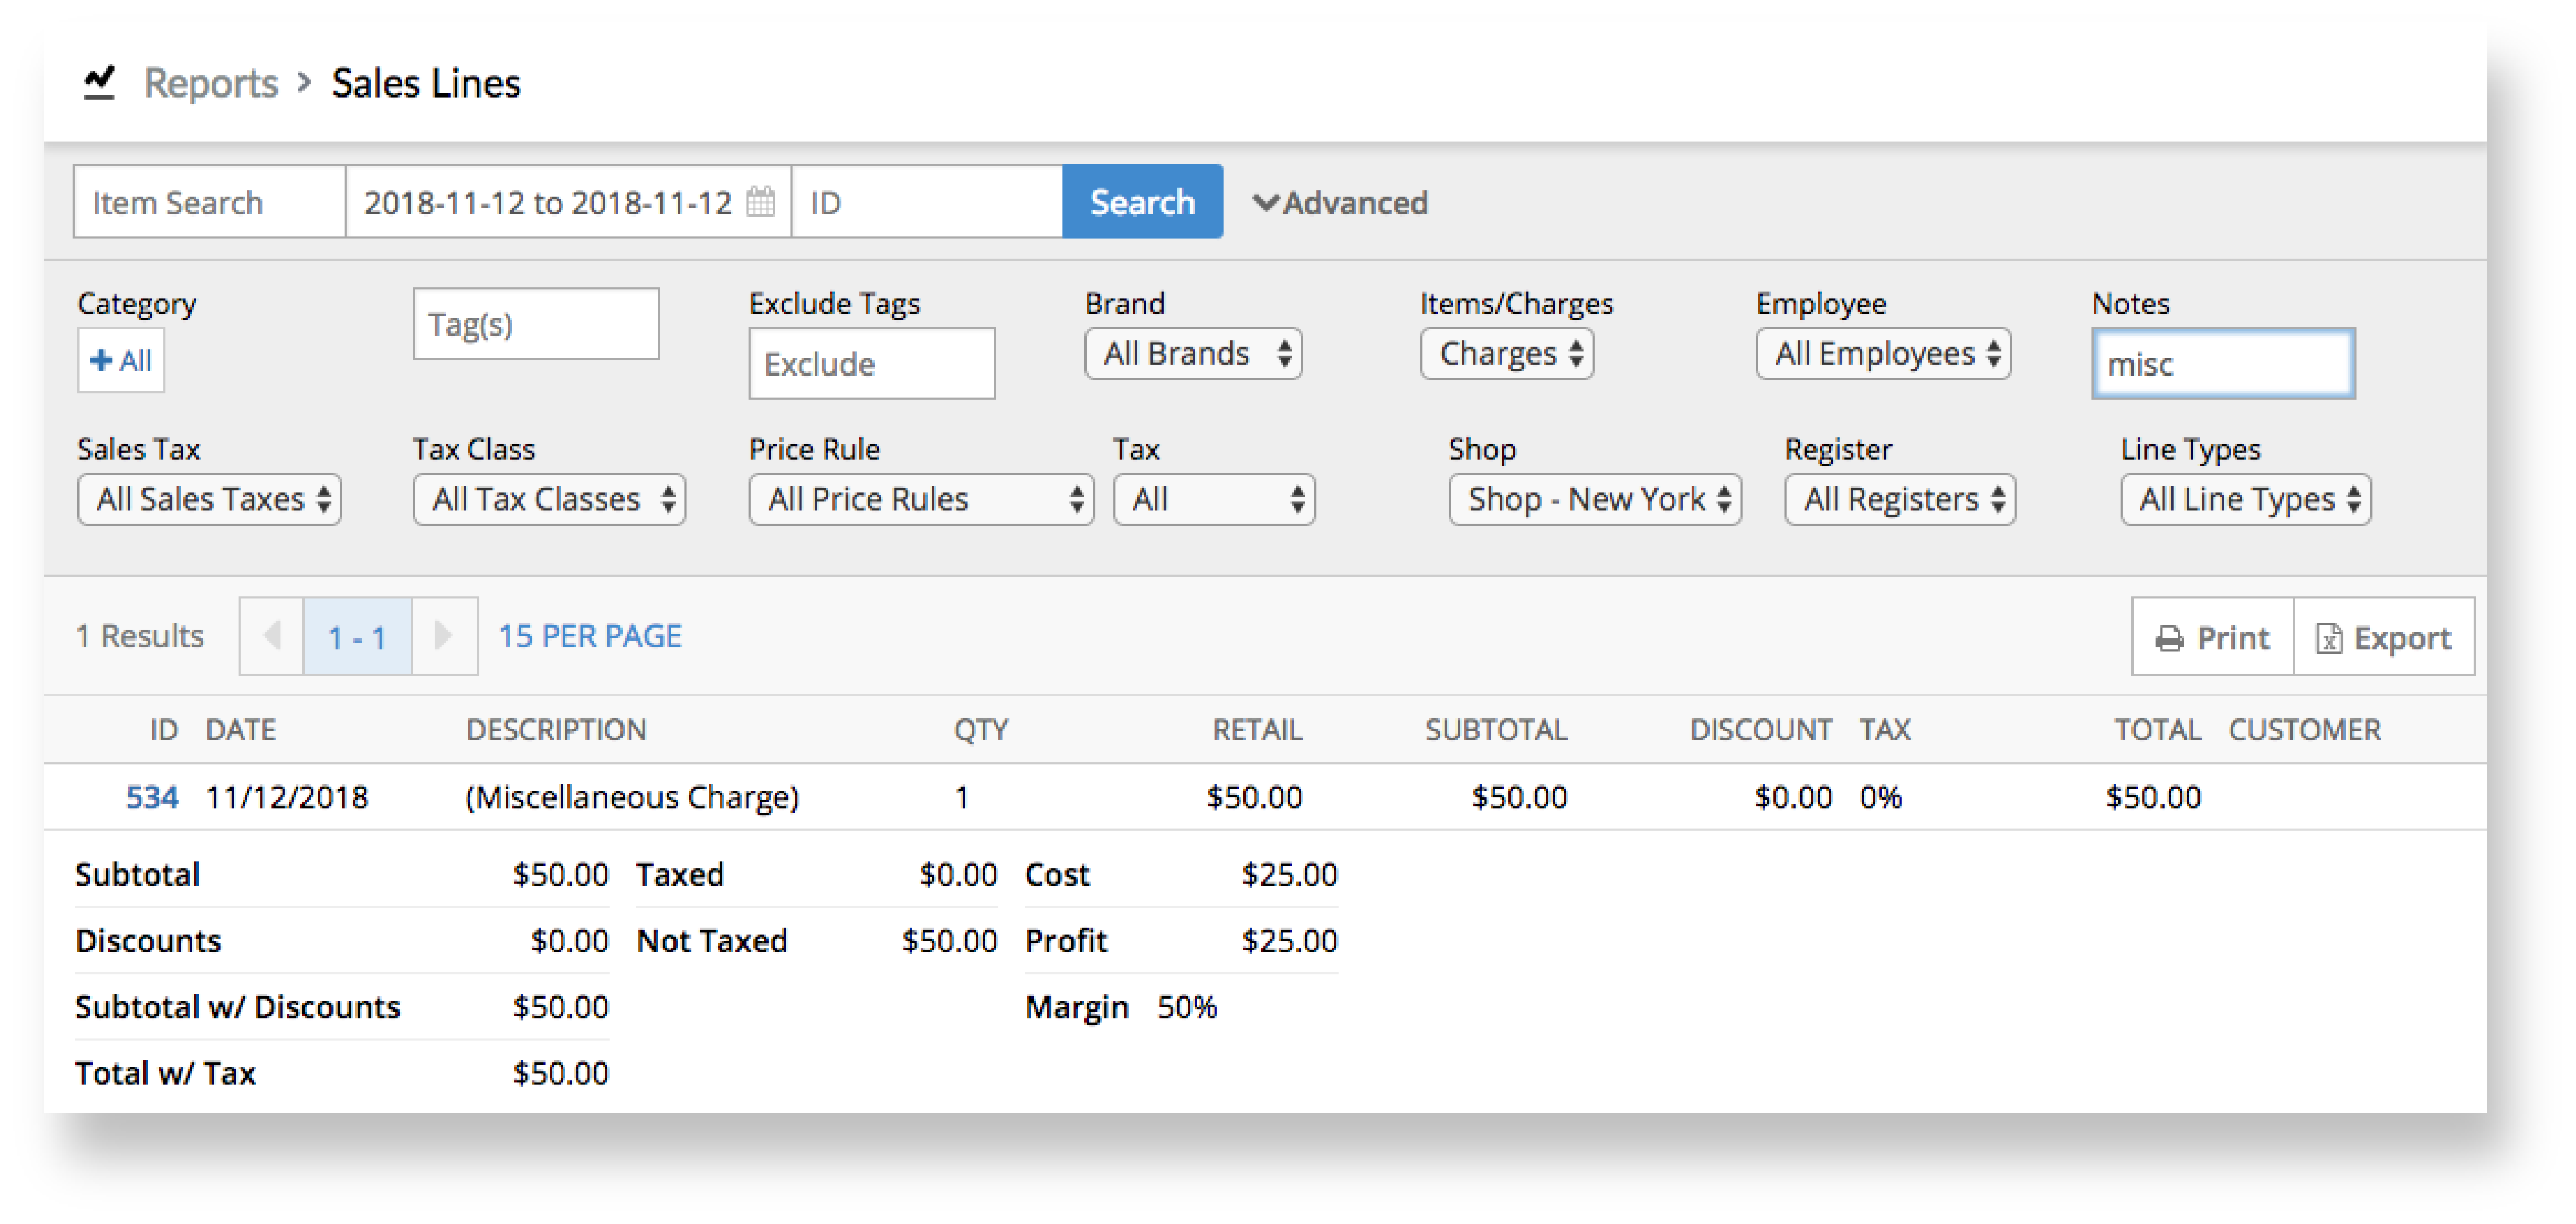Click the Item Search field
2576x1224 pixels.
point(209,202)
